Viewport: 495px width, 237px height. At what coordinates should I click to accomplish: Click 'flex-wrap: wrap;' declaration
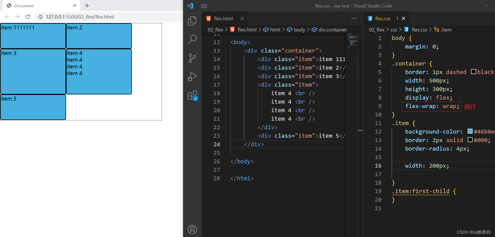pyautogui.click(x=432, y=106)
